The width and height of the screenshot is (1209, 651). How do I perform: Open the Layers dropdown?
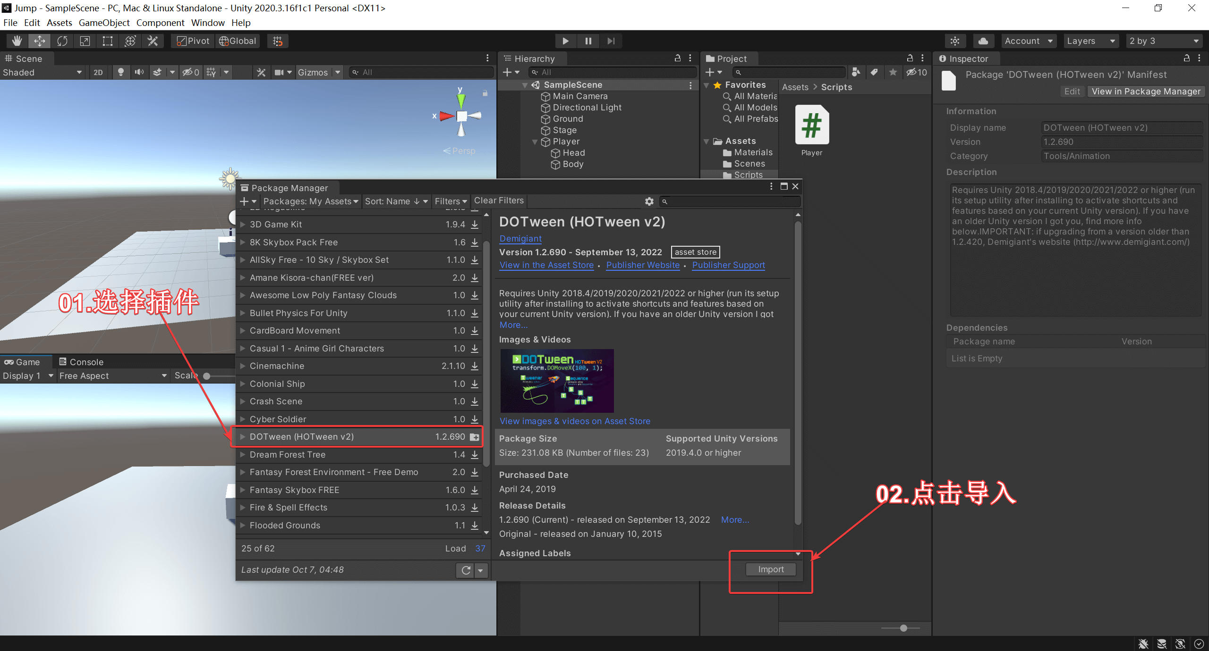click(1090, 41)
